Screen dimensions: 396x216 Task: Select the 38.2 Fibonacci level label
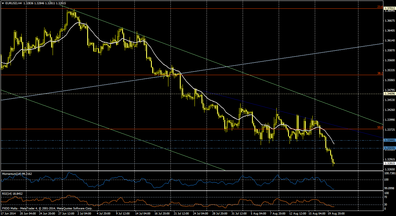[380, 73]
